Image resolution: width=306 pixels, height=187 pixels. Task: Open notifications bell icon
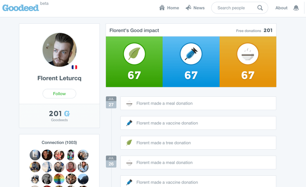(x=296, y=8)
